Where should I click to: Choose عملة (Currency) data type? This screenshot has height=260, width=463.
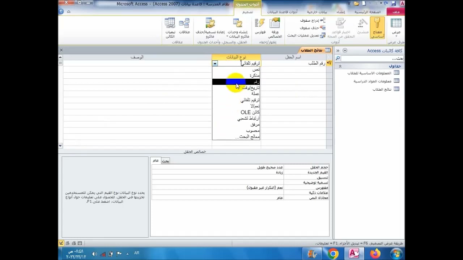(236, 94)
